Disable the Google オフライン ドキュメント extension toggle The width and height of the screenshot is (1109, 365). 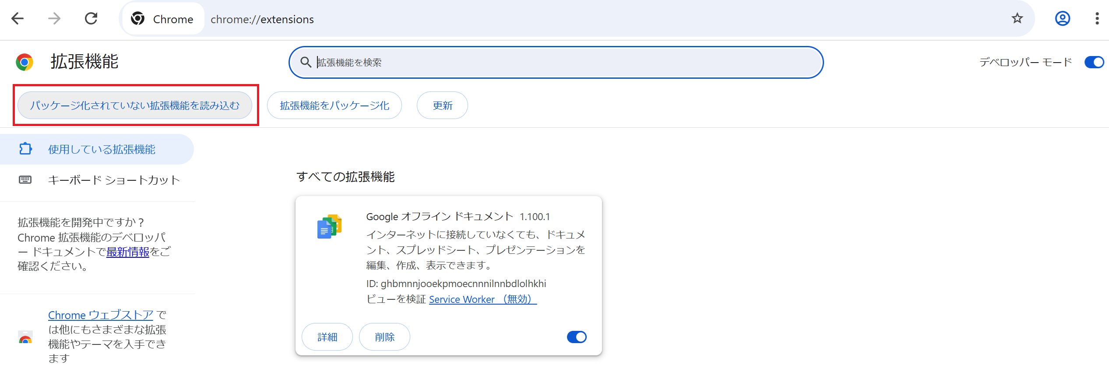point(576,337)
